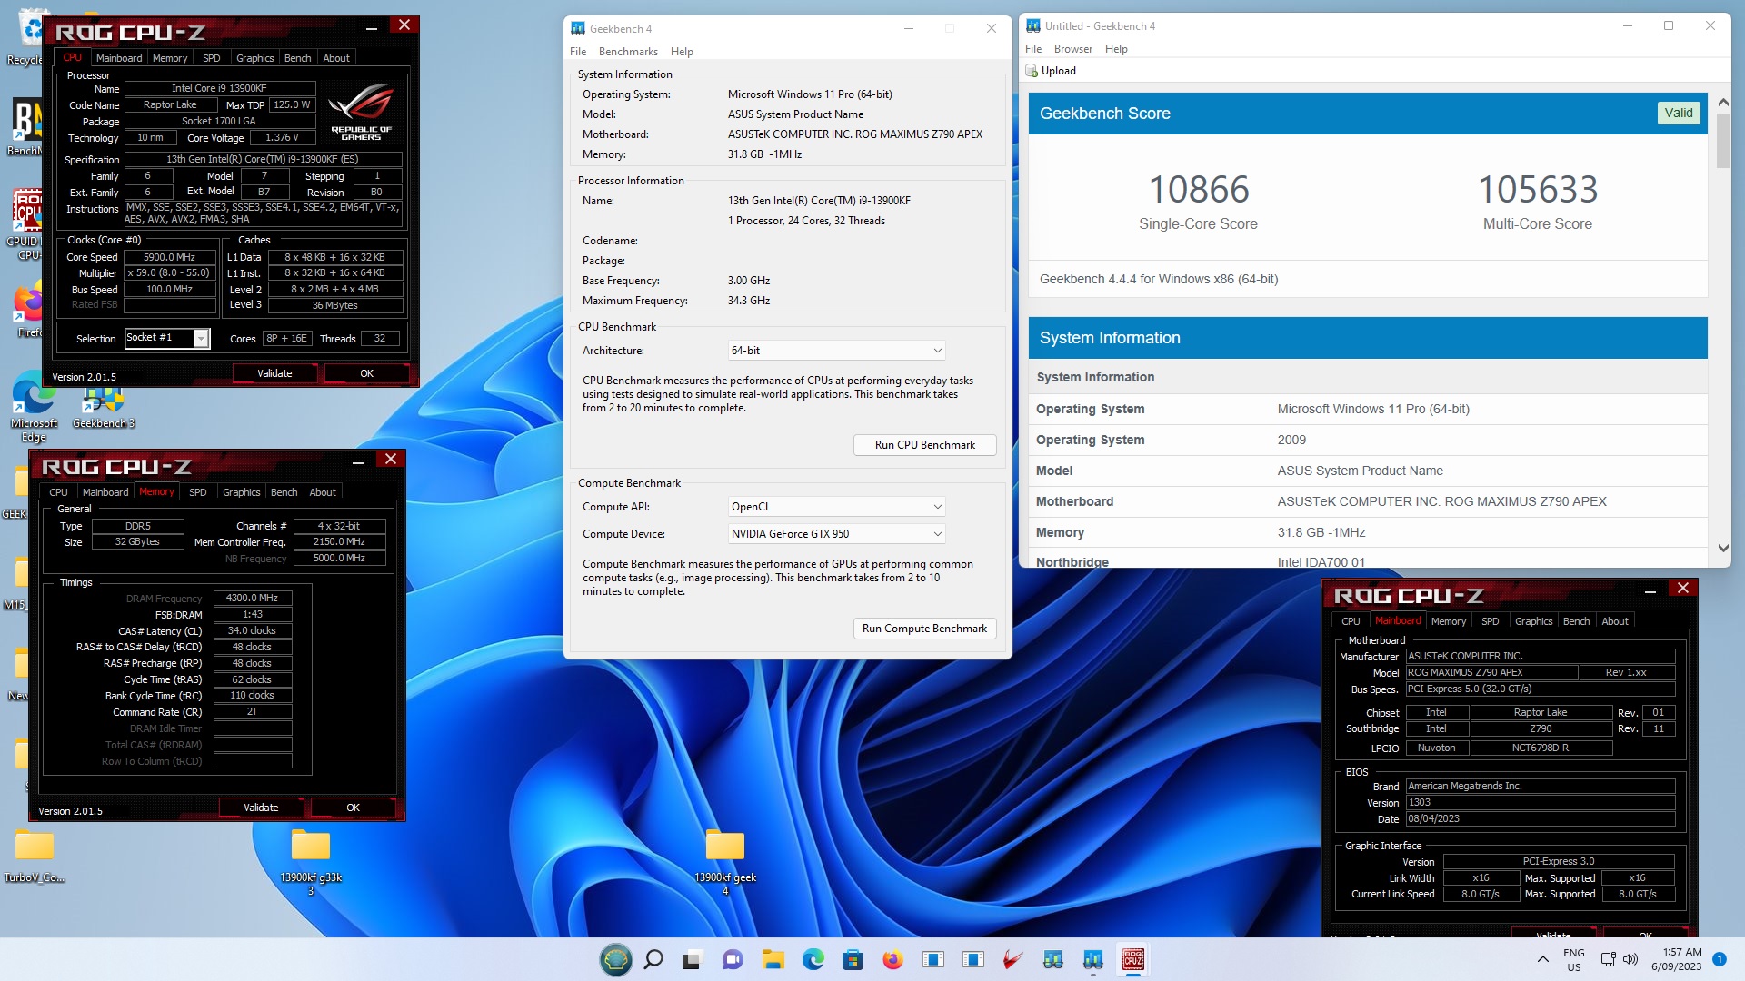Click the BIOS Version 1303 field
This screenshot has width=1745, height=981.
[1540, 803]
